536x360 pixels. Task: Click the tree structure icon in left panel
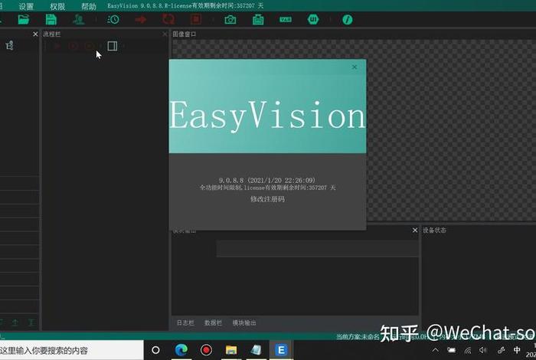9,45
